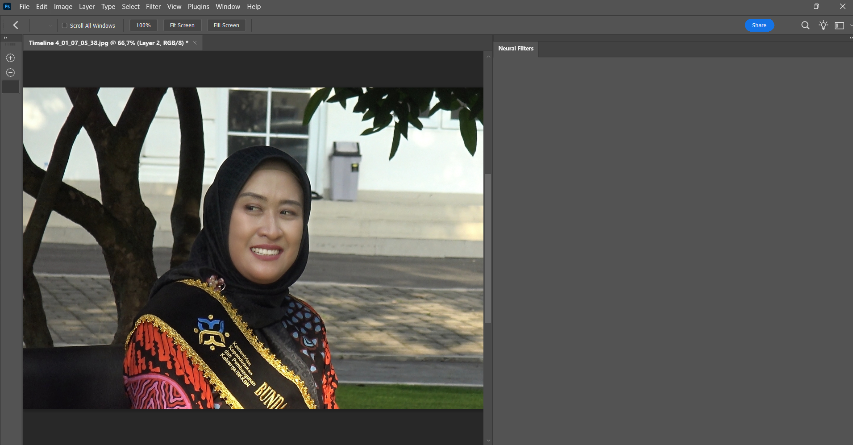Open the chevron dropdown beside the layout icon
Screen dimensions: 853x445
click(x=850, y=25)
